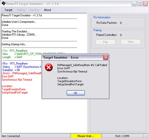This screenshot has width=149, height=139.
Task: Click the '<Rx> - RTI_ReadItem' log line
Action: [x=15, y=64]
